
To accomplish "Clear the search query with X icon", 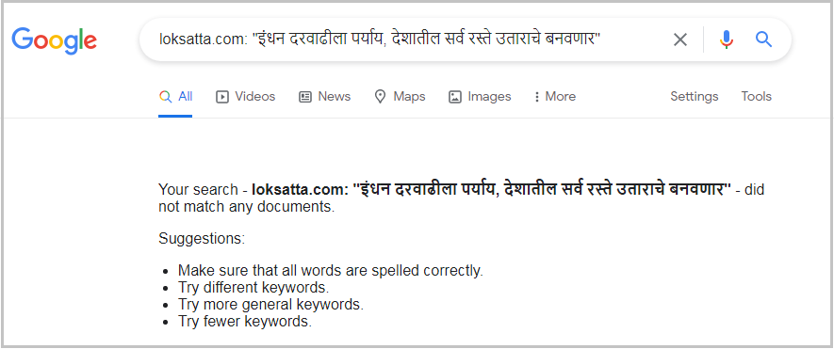I will coord(680,40).
